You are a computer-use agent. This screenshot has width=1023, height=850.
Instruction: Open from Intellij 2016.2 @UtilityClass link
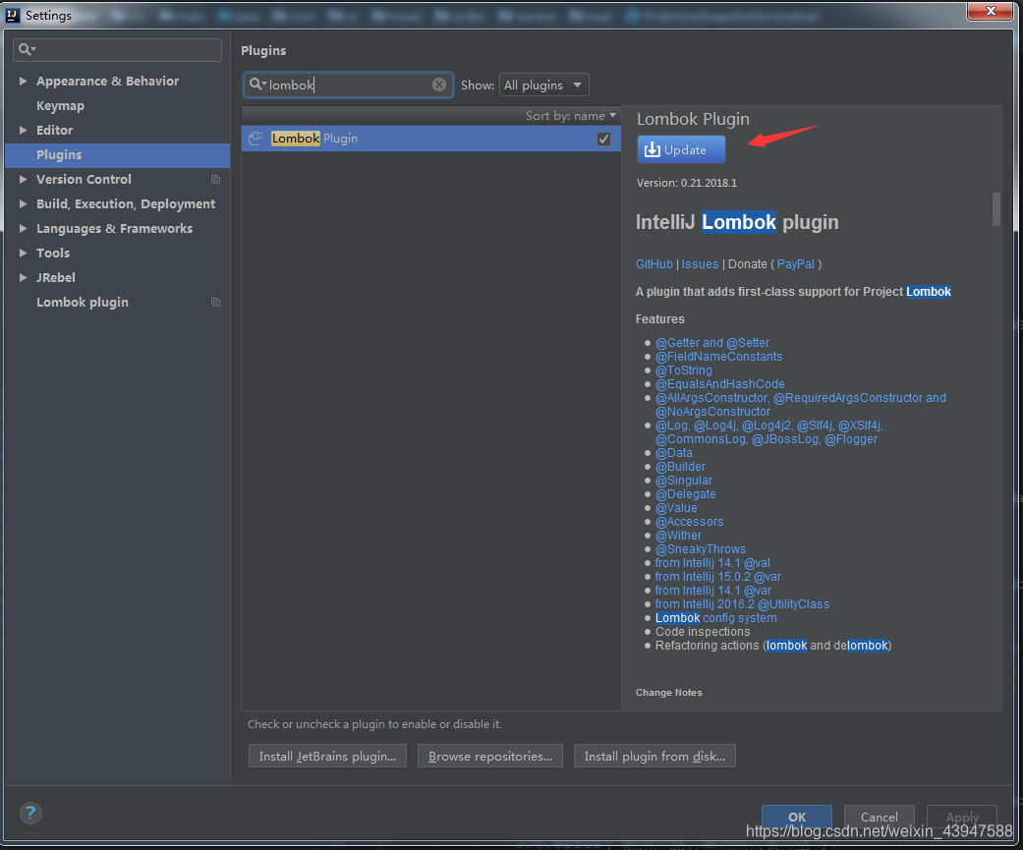coord(742,604)
